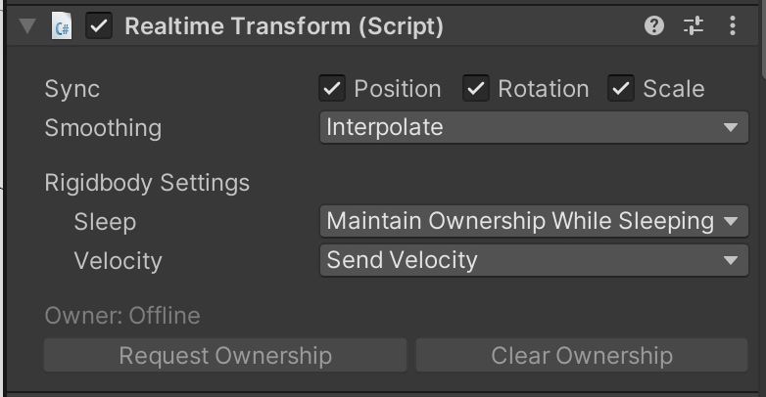Uncheck the Rotation sync checkbox
Viewport: 766px width, 397px height.
pyautogui.click(x=476, y=89)
